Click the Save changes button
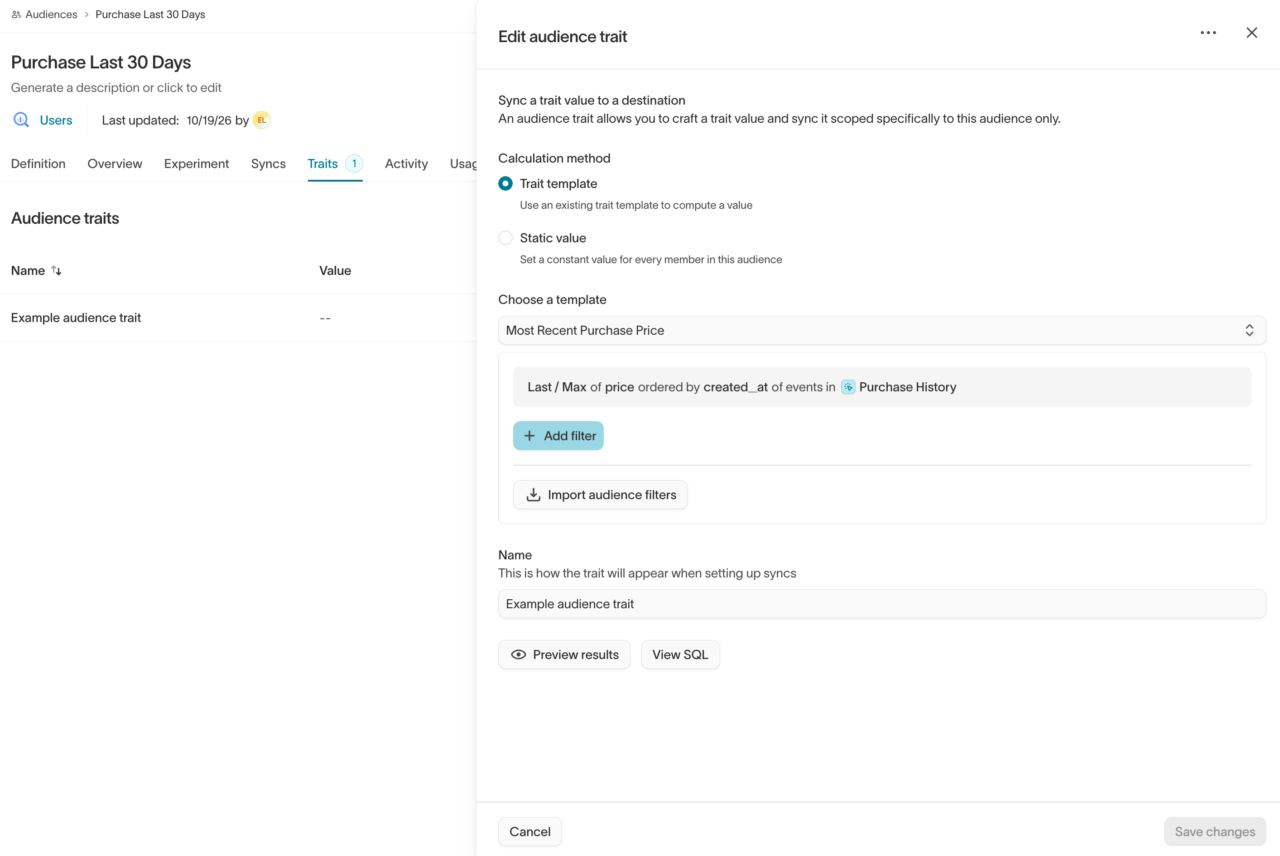The height and width of the screenshot is (856, 1280). (x=1214, y=832)
